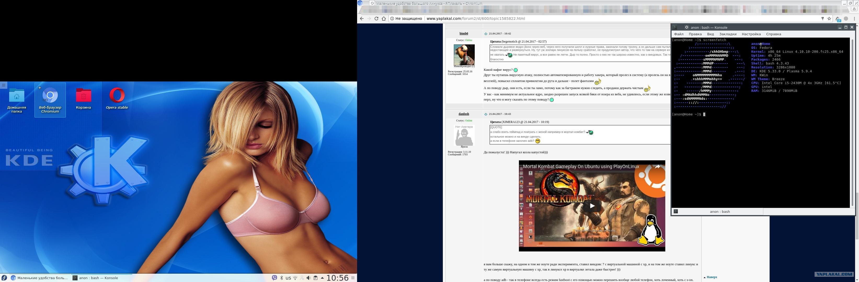Open Konsole's Настройка menu
This screenshot has height=282, width=859.
click(751, 34)
